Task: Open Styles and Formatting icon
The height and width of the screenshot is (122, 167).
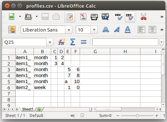Action: coord(12,30)
